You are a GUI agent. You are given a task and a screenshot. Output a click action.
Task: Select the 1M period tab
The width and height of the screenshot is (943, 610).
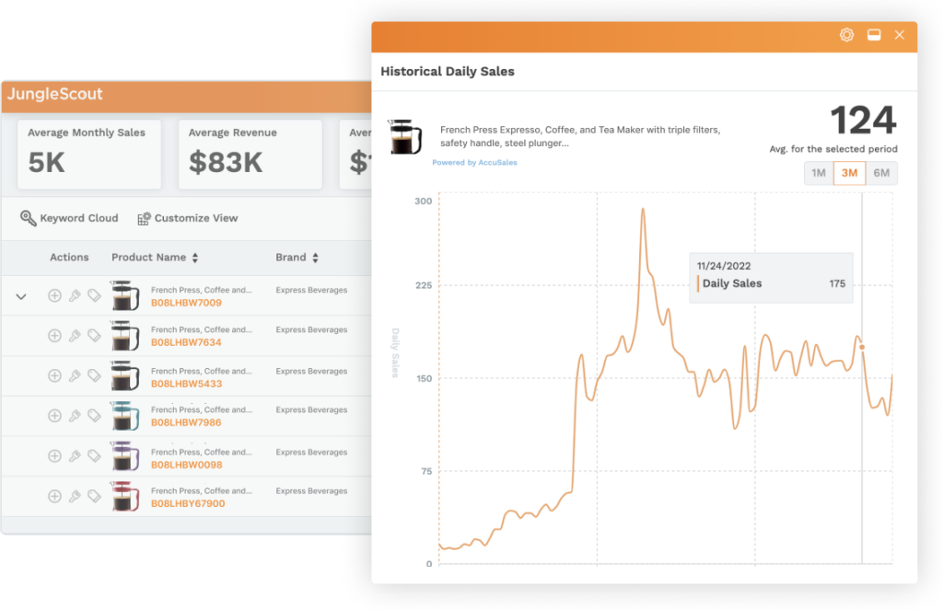(818, 173)
